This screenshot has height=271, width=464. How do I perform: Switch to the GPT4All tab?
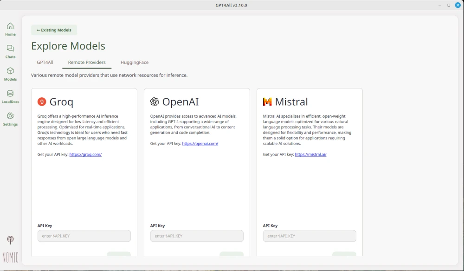tap(45, 63)
